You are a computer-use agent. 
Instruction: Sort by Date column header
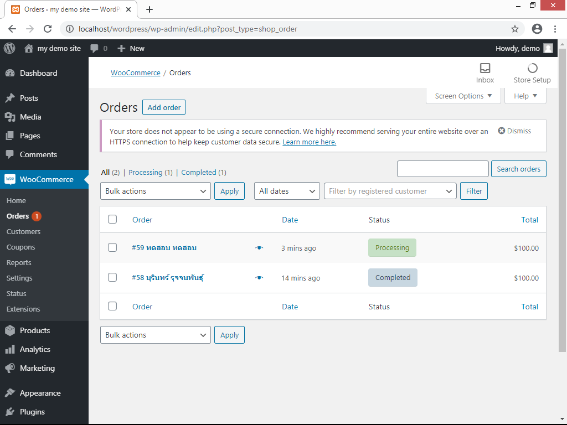[290, 220]
